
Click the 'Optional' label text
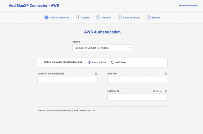coord(157,91)
